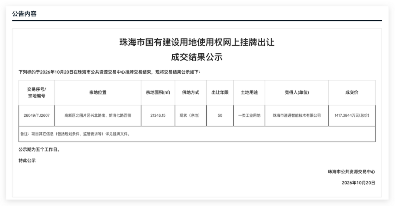Click the line 公示期为五个工作日。
The image size is (395, 206).
[39, 150]
